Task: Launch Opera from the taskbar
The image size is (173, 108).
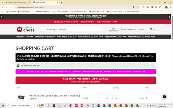Action: point(82,106)
